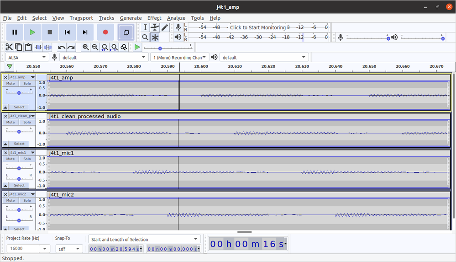Open the Tracks menu
456x262 pixels.
click(106, 18)
